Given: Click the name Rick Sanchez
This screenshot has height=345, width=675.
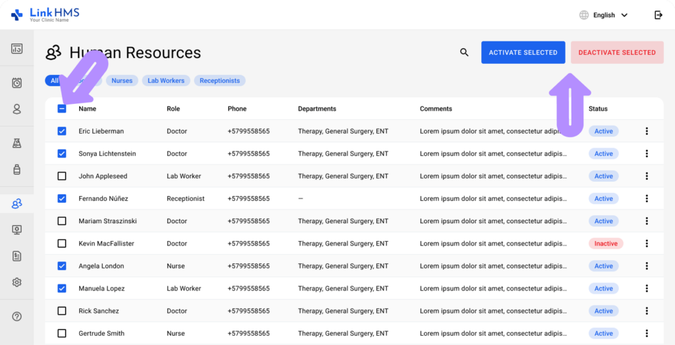Looking at the screenshot, I should coord(99,311).
